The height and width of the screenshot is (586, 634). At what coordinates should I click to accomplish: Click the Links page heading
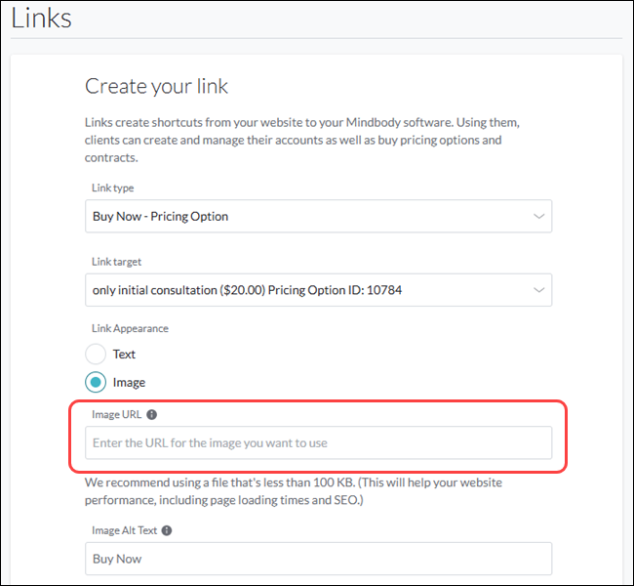(x=41, y=19)
